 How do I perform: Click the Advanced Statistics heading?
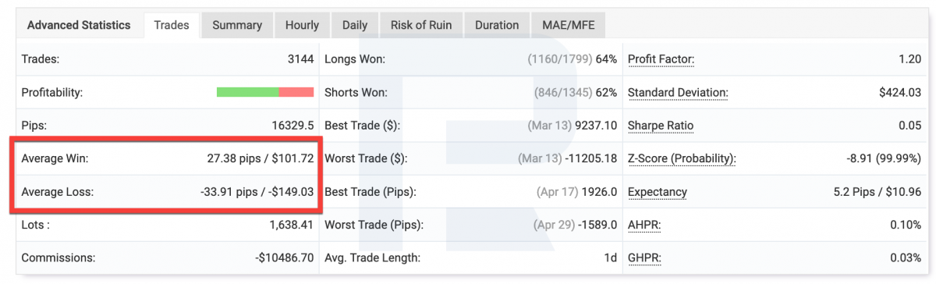pyautogui.click(x=79, y=25)
